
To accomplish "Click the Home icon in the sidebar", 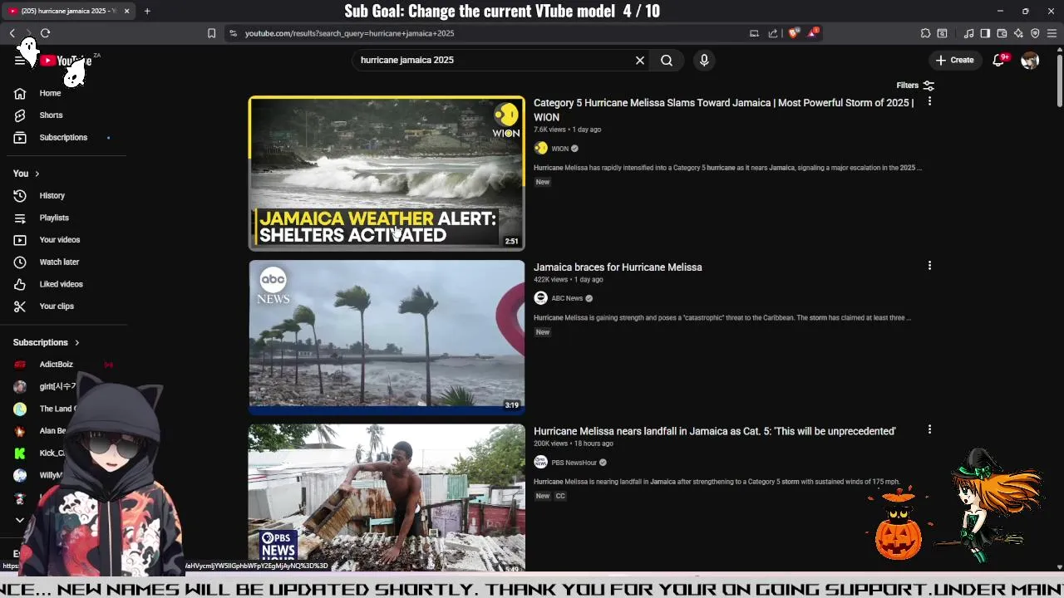I will coord(20,93).
